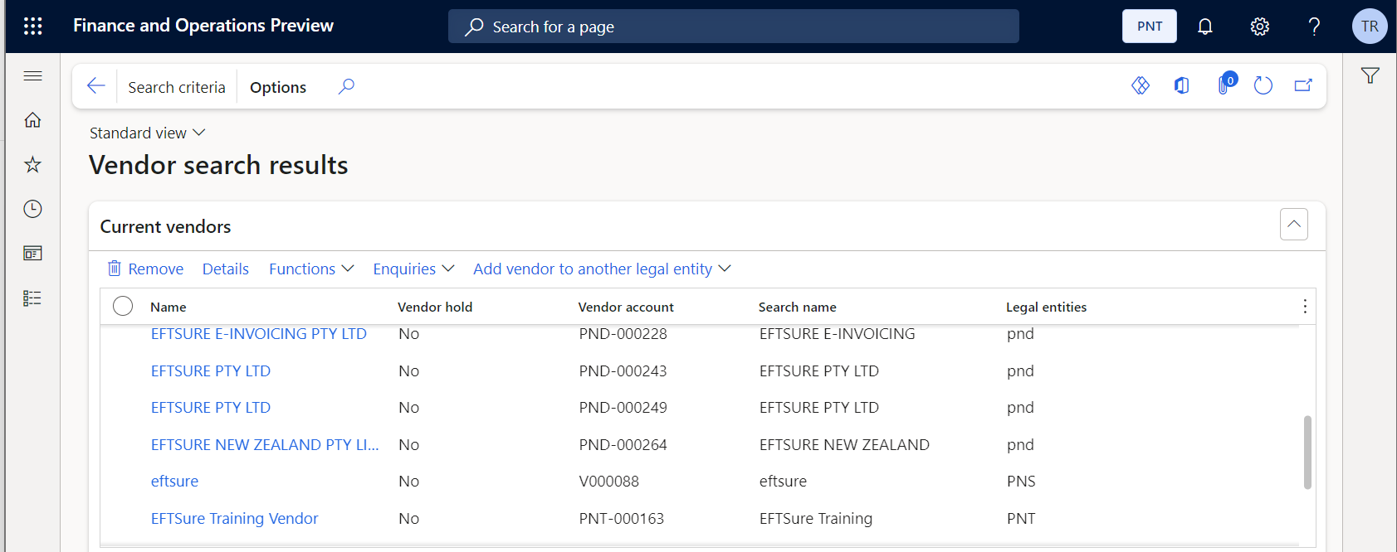Image resolution: width=1397 pixels, height=552 pixels.
Task: Toggle the select-all rows circle
Action: point(123,306)
